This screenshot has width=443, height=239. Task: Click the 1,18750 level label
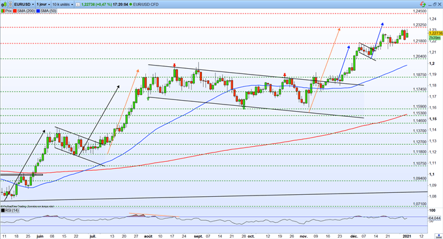(x=420, y=75)
